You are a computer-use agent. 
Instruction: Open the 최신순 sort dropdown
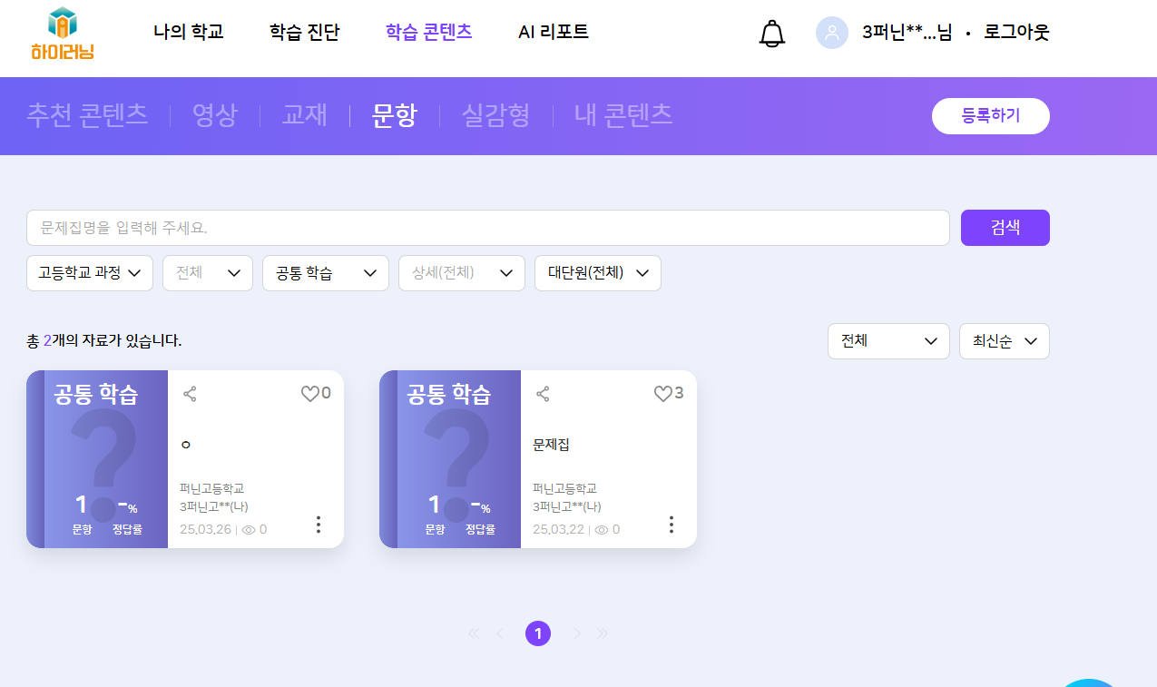click(1004, 341)
